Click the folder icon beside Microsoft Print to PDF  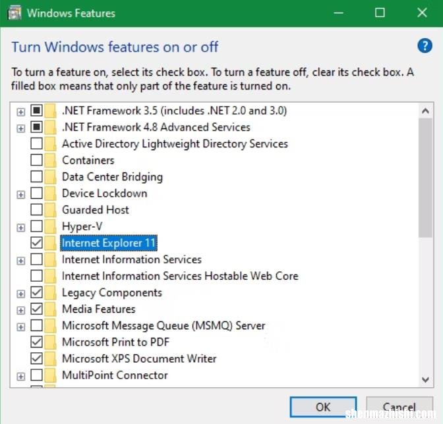point(50,342)
